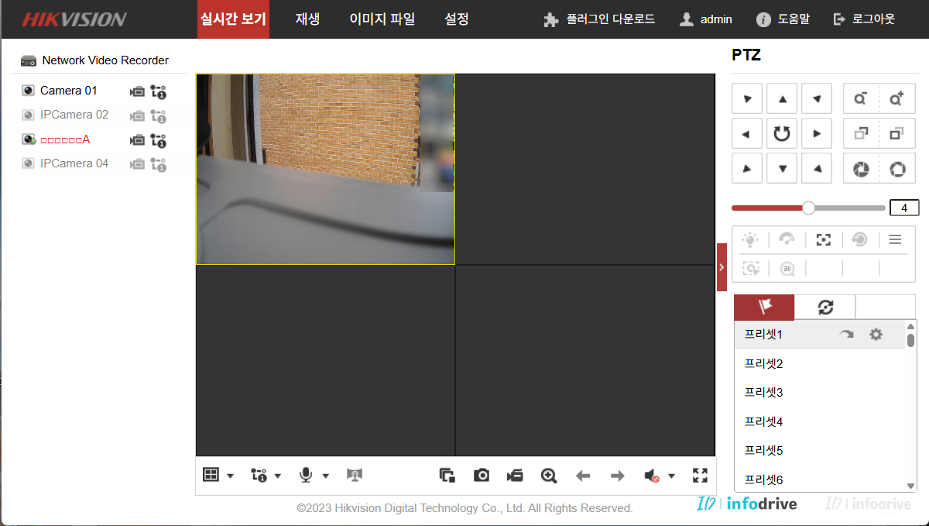This screenshot has width=929, height=526.
Task: Pan PTZ camera down
Action: 782,168
